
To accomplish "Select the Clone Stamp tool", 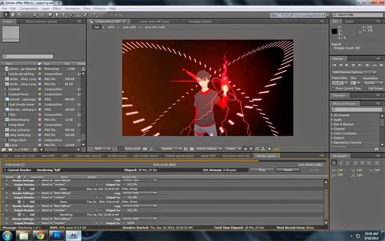I will 79,15.
